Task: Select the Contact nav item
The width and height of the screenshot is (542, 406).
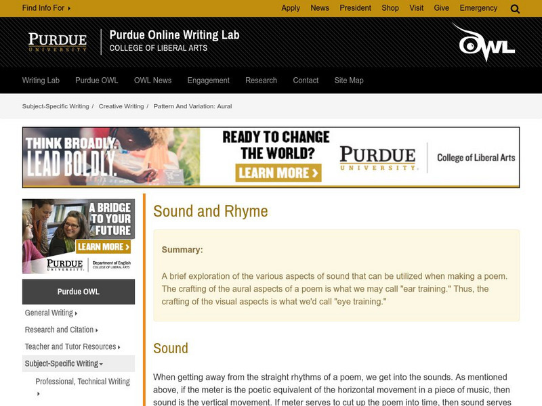Action: pyautogui.click(x=306, y=81)
